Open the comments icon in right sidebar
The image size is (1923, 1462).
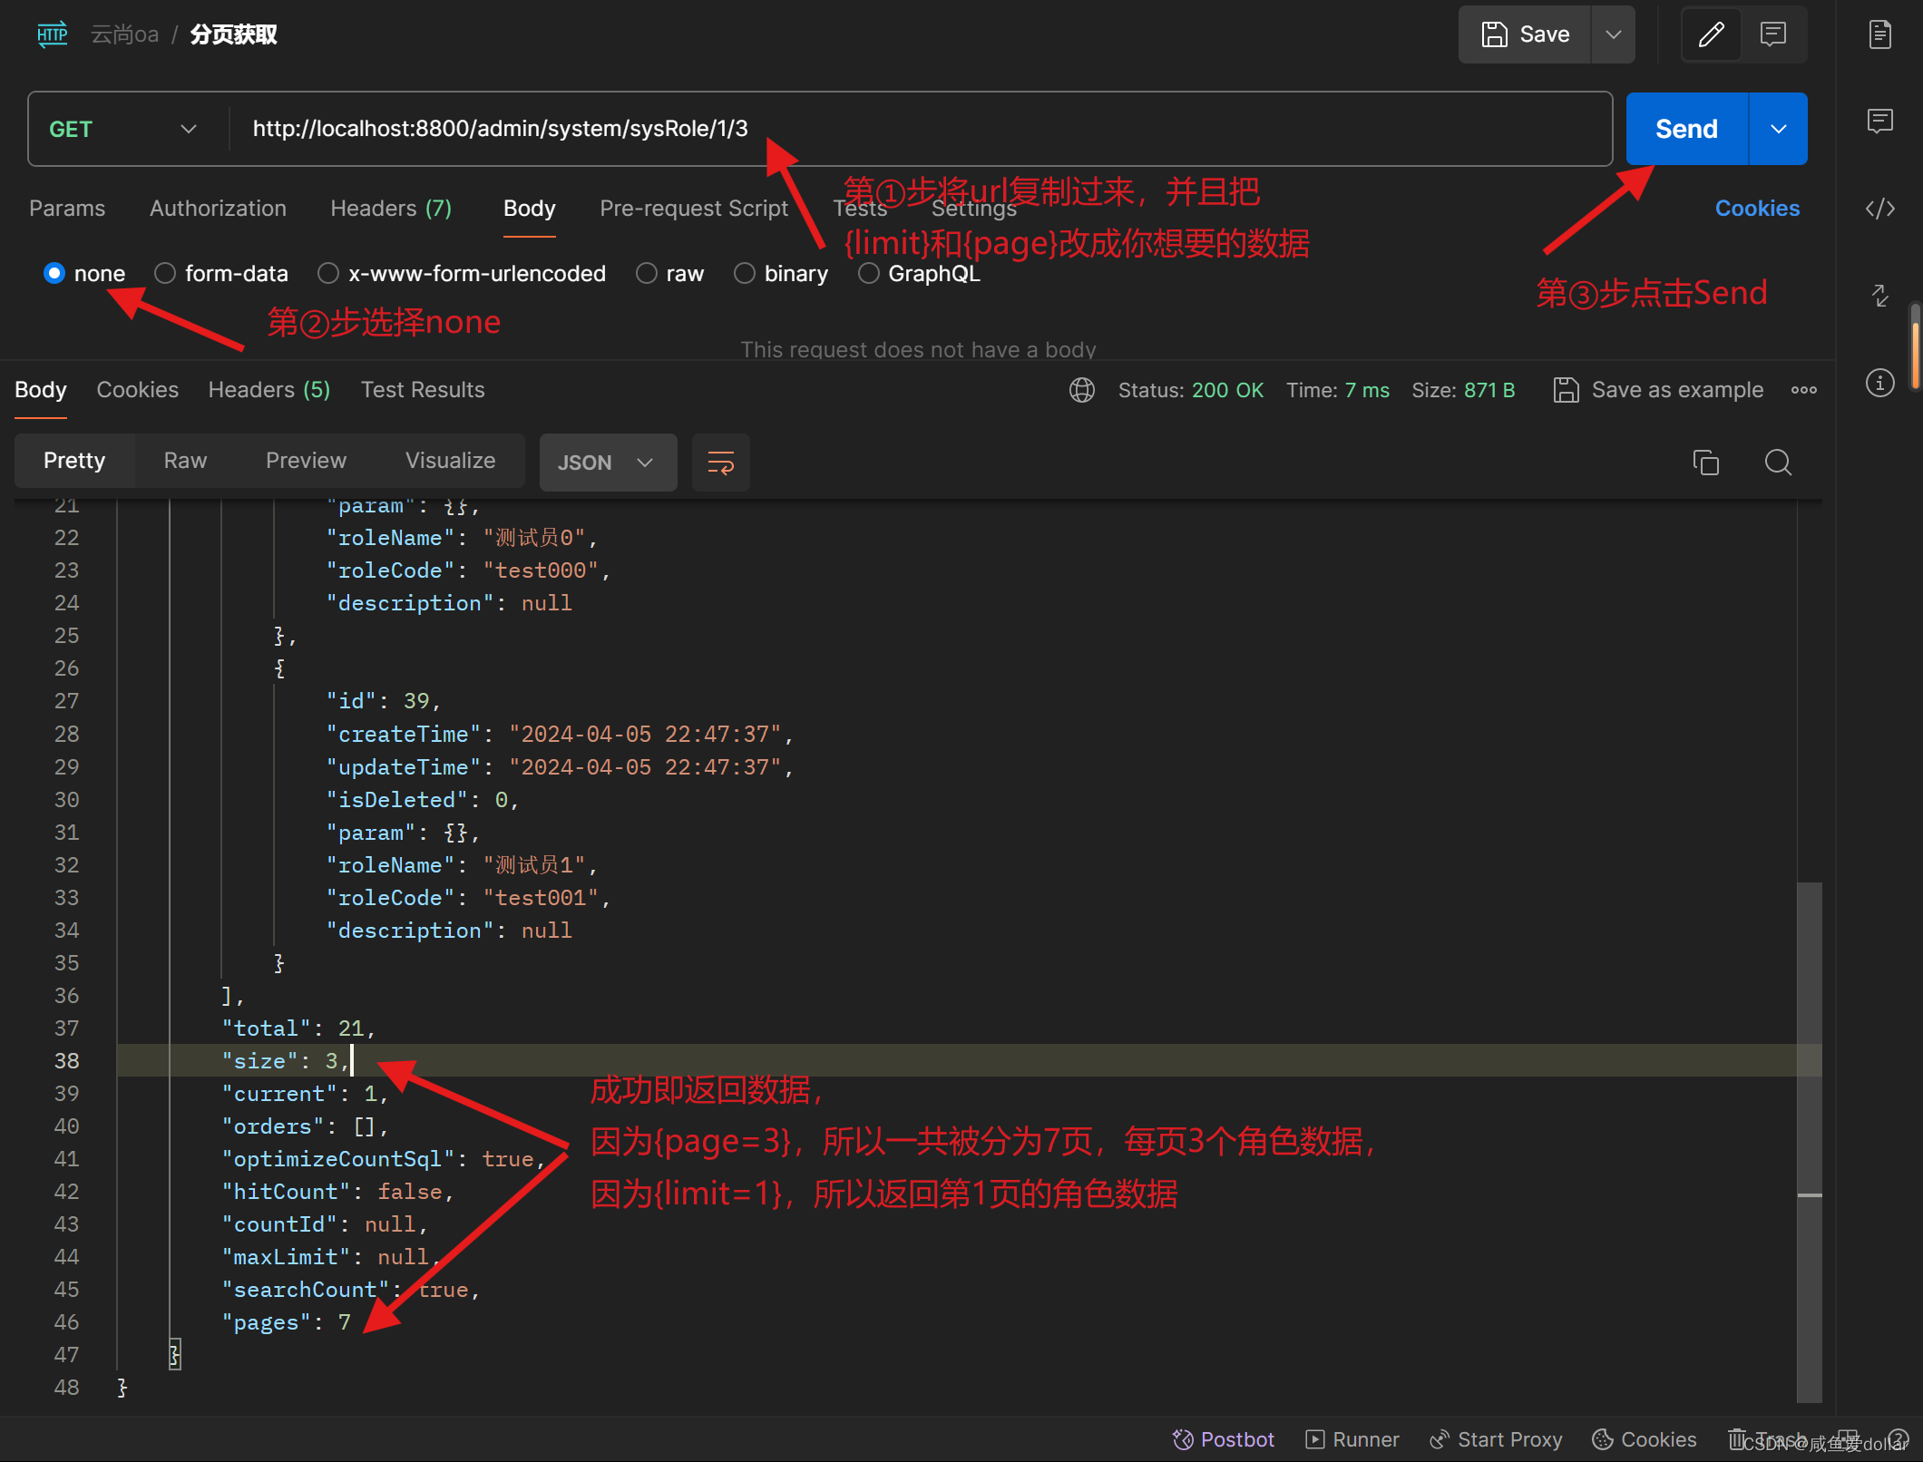pyautogui.click(x=1880, y=121)
